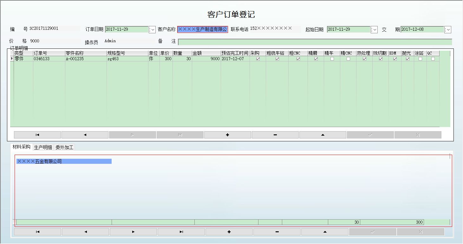Uncheck the 采购 checkbox for order 0346133

point(258,59)
